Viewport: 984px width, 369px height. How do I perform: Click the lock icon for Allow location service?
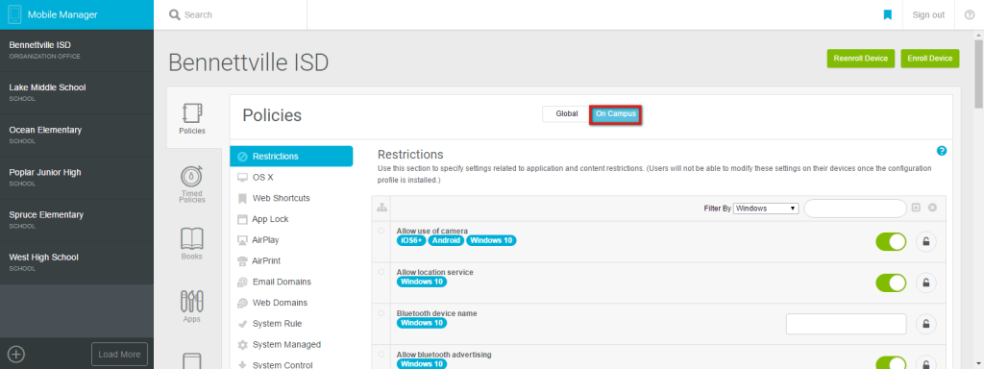[925, 283]
